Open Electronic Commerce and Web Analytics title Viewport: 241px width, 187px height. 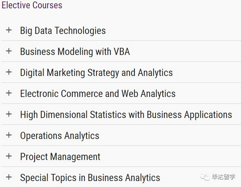click(97, 93)
